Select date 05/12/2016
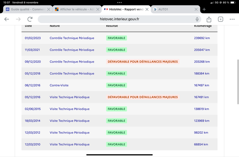 click(x=33, y=97)
